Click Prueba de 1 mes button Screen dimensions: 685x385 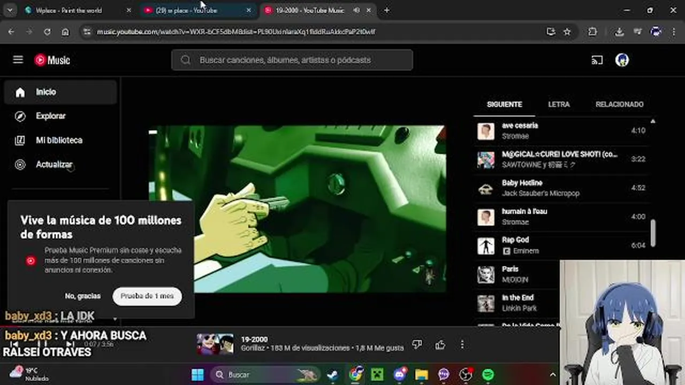coord(147,296)
